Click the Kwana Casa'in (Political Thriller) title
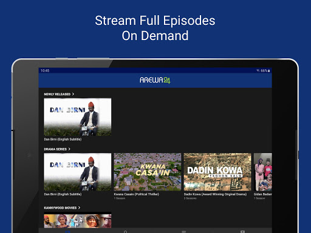The width and height of the screenshot is (311, 233). [137, 194]
